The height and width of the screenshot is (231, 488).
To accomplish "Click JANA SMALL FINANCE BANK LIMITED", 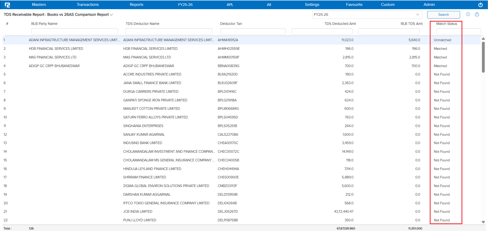I will point(152,83).
